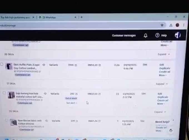Open a new browser tab with plus

coord(81,17)
